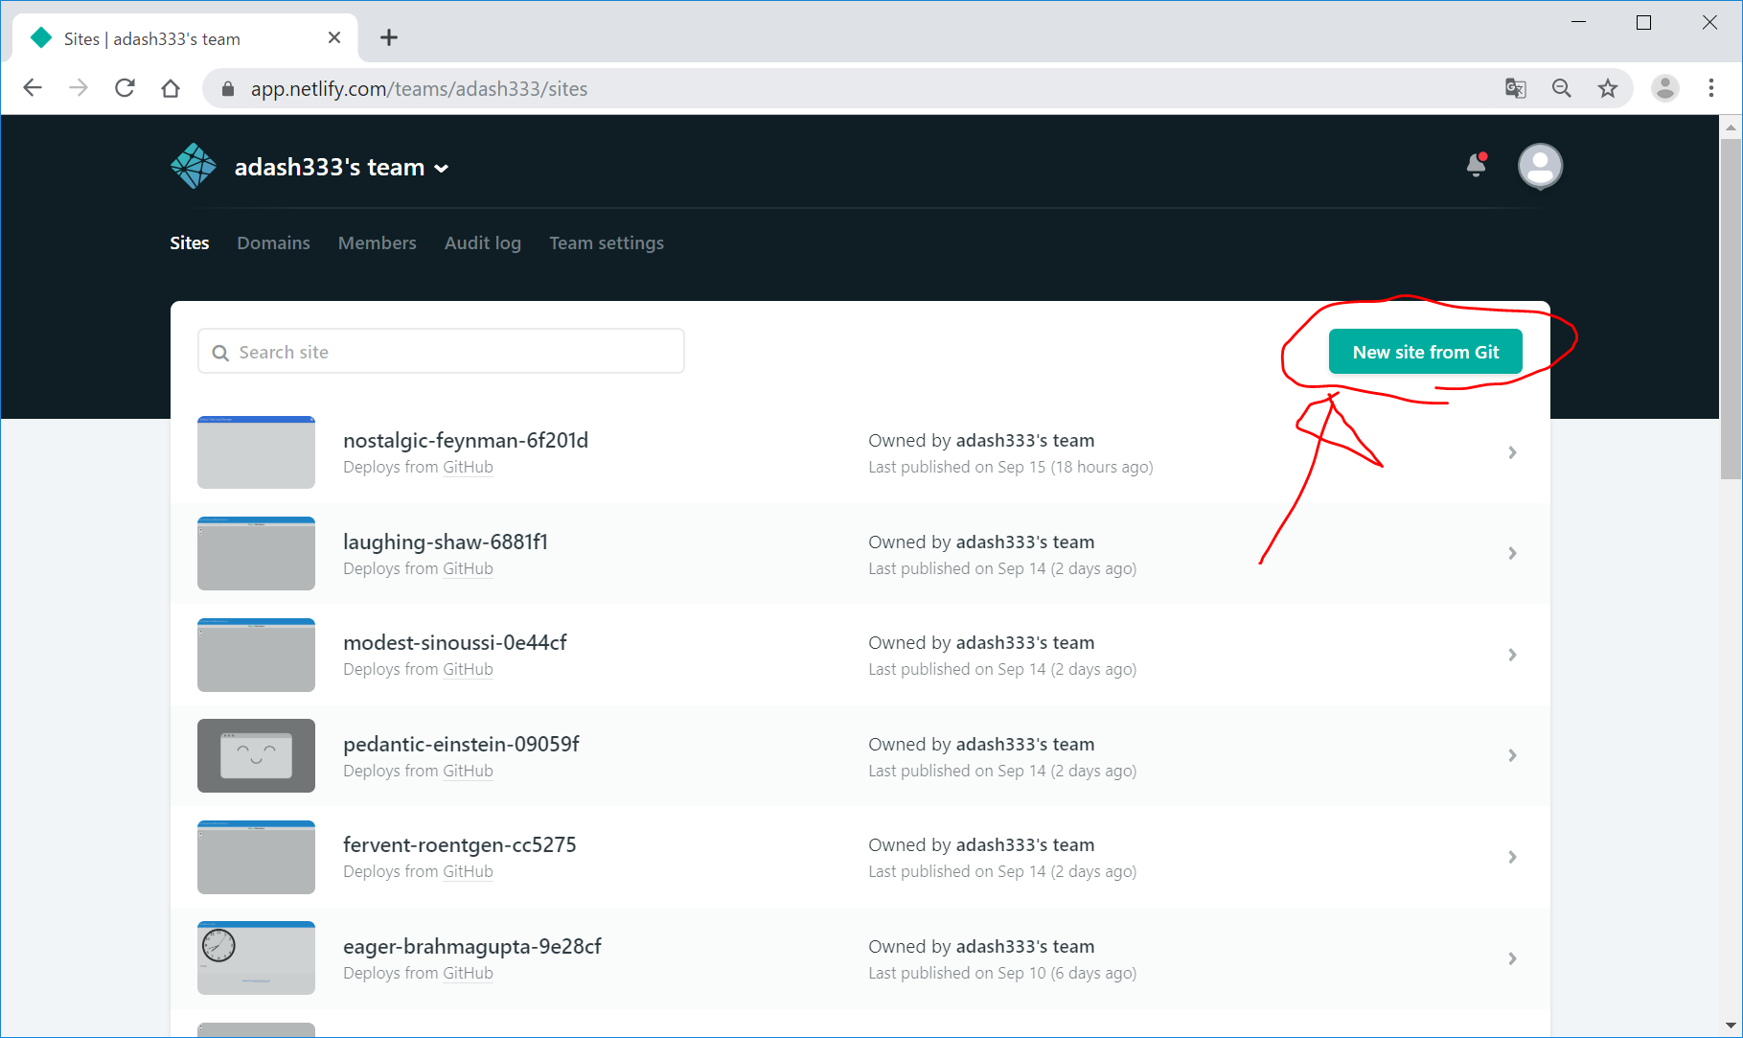This screenshot has width=1743, height=1038.
Task: Open the pedantic-einstein-09059f row chevron
Action: tap(1512, 755)
